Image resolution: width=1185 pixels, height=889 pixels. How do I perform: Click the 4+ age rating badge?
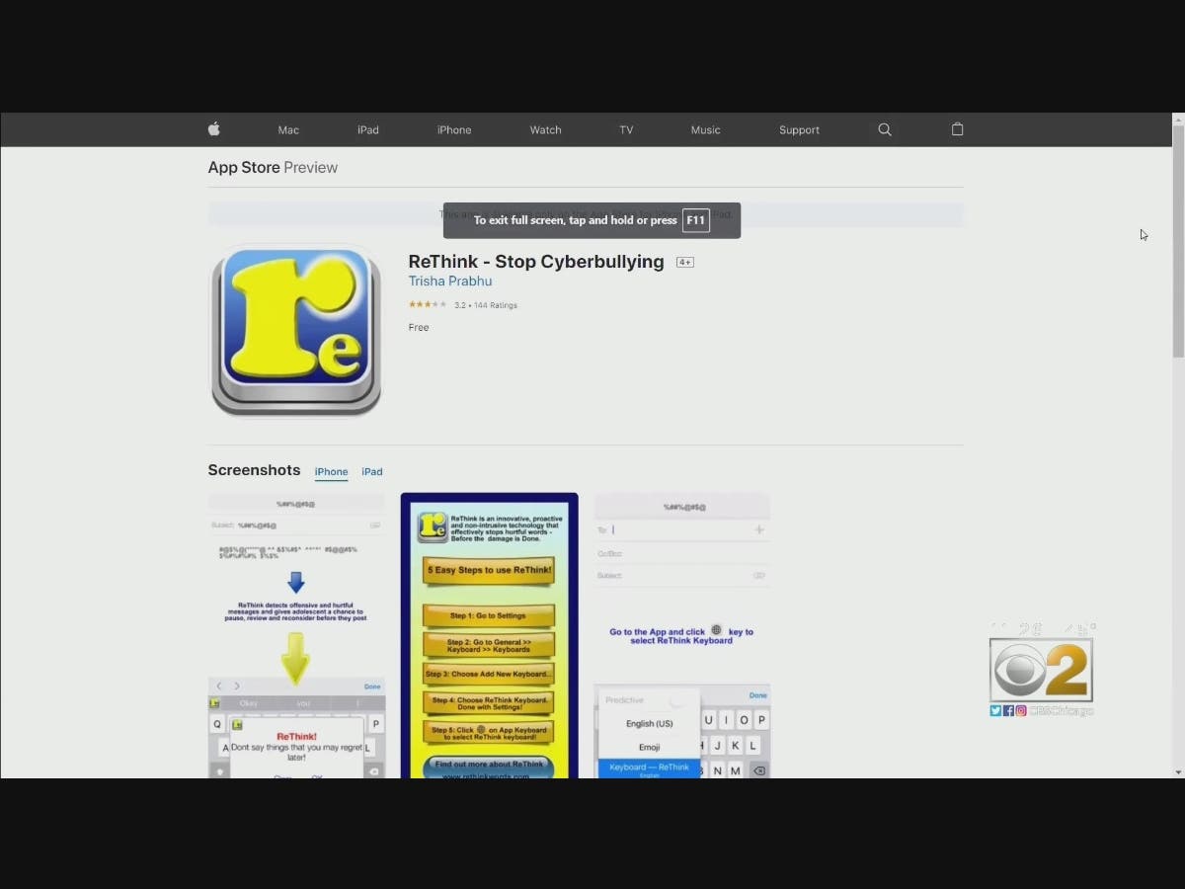click(x=684, y=262)
